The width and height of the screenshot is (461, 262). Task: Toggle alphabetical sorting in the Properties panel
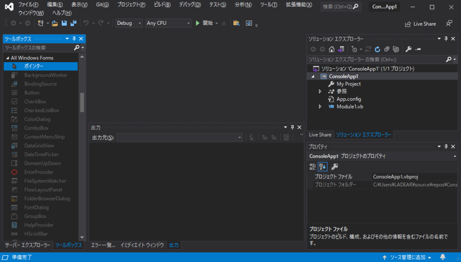322,166
